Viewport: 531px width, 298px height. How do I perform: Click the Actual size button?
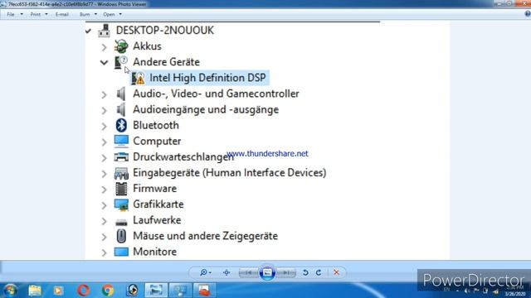pos(227,272)
